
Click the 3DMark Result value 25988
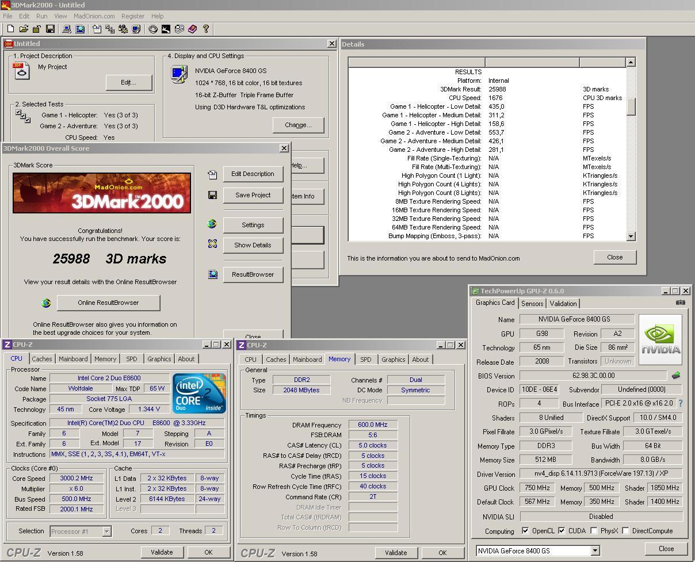tap(497, 89)
